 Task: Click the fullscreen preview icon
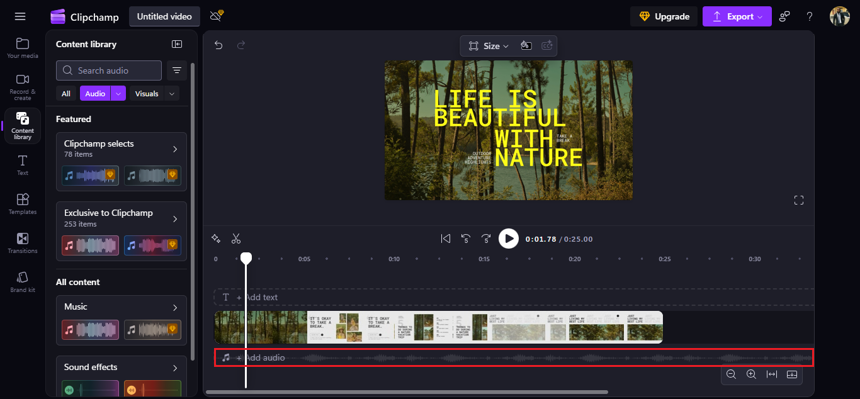point(799,200)
